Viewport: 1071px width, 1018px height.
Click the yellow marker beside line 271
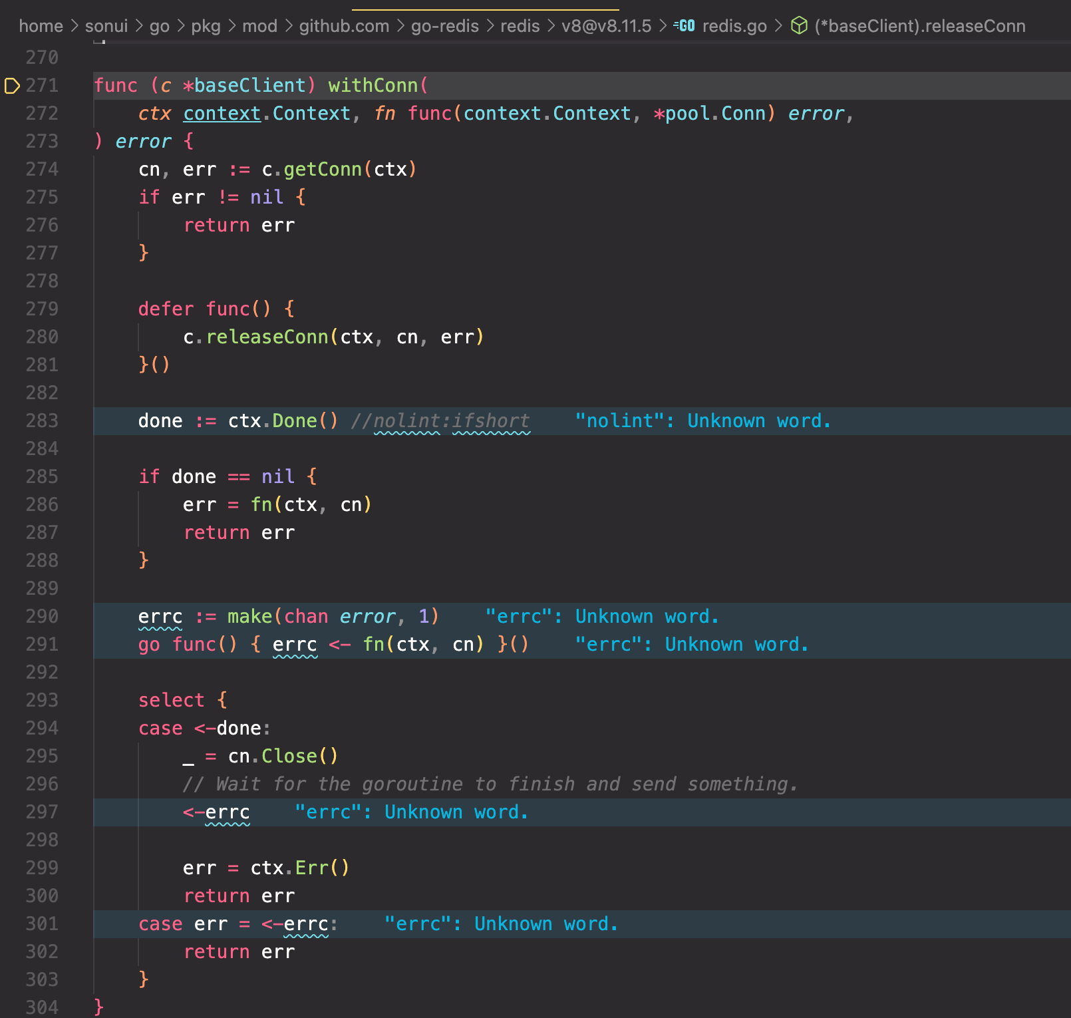[x=12, y=86]
